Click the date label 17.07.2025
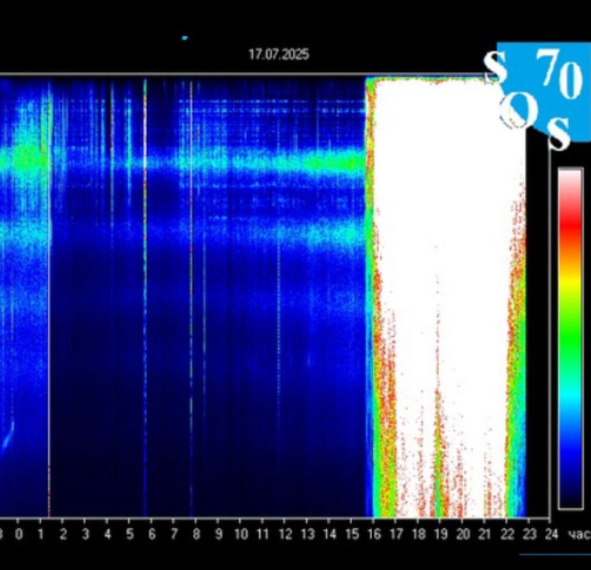Image resolution: width=591 pixels, height=570 pixels. (279, 55)
